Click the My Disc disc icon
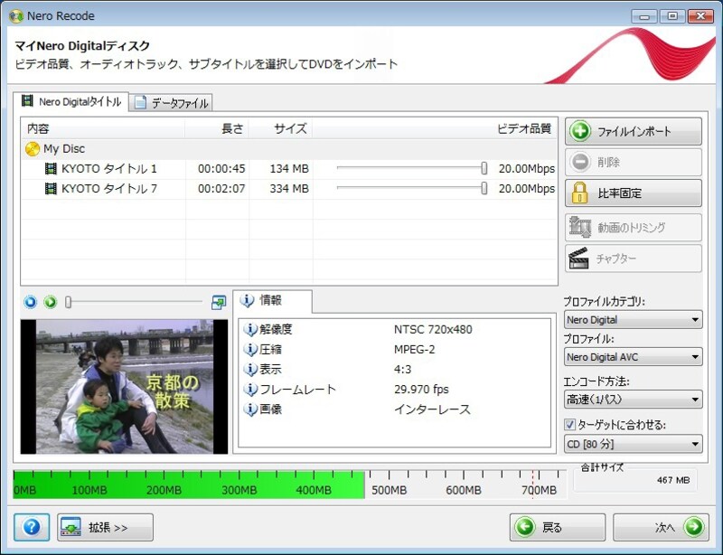This screenshot has width=723, height=555. [33, 149]
